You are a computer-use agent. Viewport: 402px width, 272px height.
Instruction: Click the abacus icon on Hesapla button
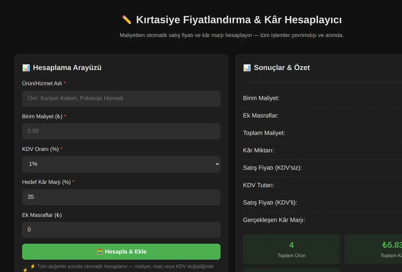point(99,252)
